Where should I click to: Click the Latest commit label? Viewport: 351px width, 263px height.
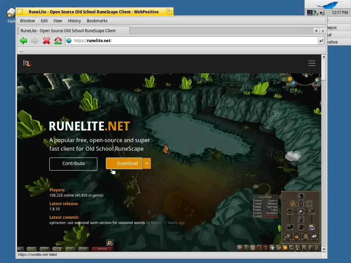pos(64,217)
